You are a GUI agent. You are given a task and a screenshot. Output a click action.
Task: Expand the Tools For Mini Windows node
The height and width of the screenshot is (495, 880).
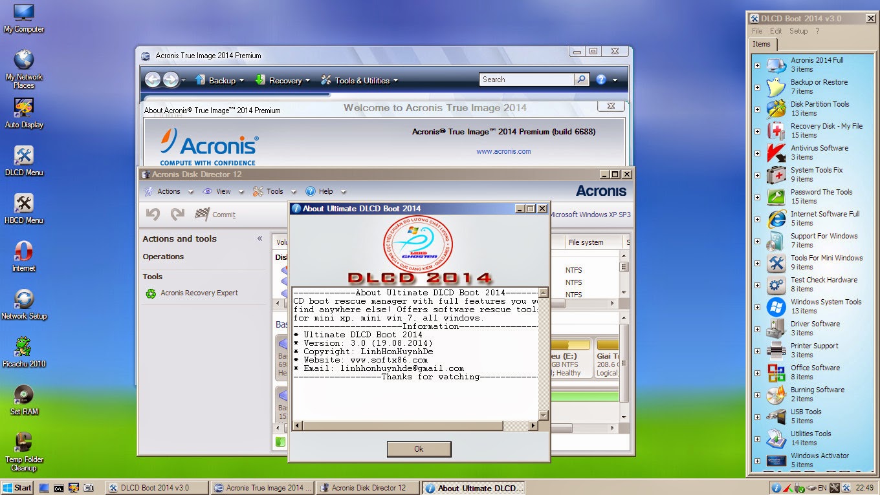pos(758,263)
